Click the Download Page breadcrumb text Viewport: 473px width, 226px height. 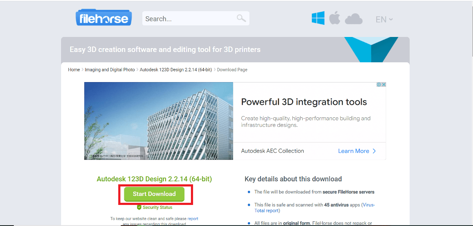[x=232, y=70]
